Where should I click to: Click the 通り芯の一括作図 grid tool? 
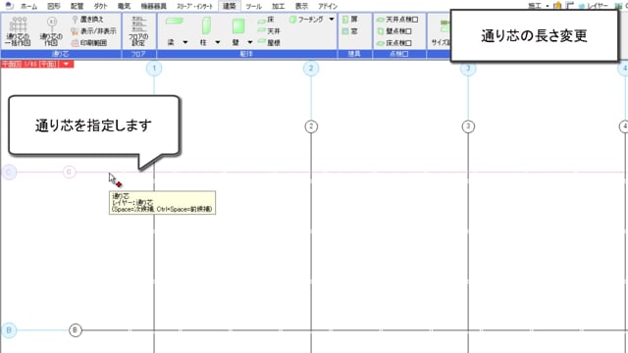point(18,31)
